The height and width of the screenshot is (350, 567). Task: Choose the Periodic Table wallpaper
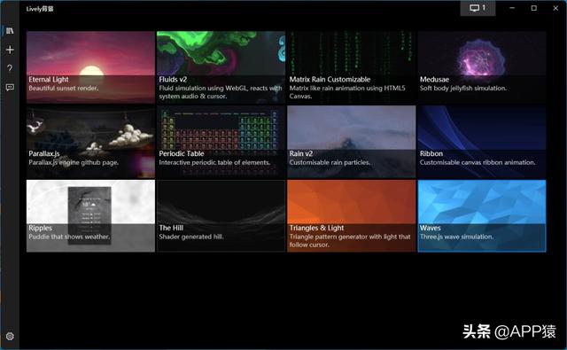pos(221,142)
